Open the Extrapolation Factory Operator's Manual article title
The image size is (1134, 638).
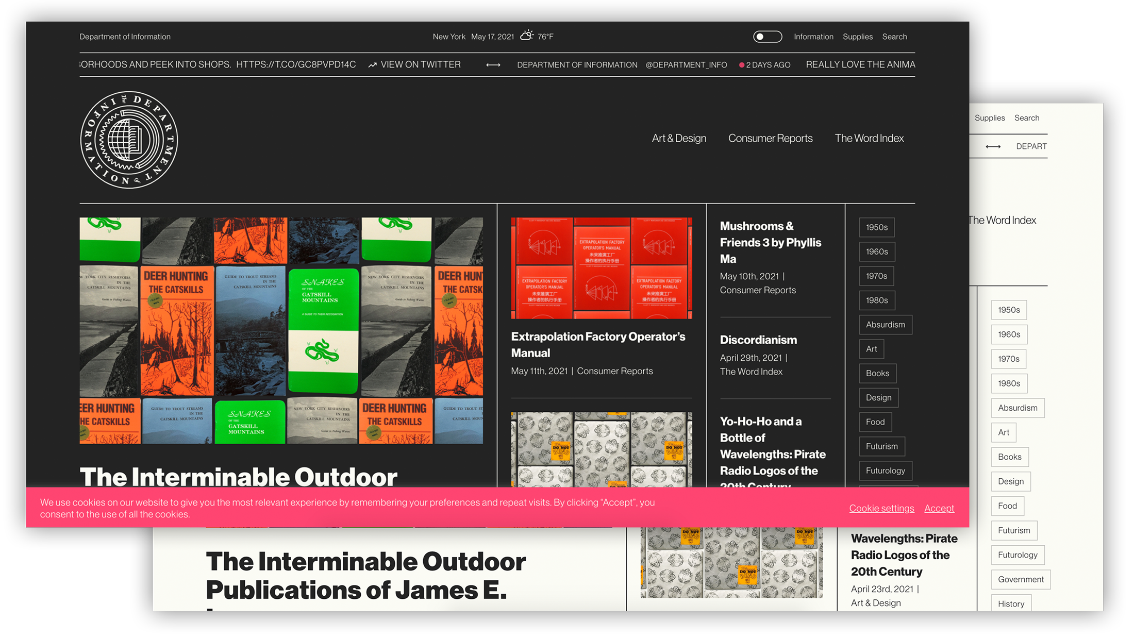click(x=598, y=344)
